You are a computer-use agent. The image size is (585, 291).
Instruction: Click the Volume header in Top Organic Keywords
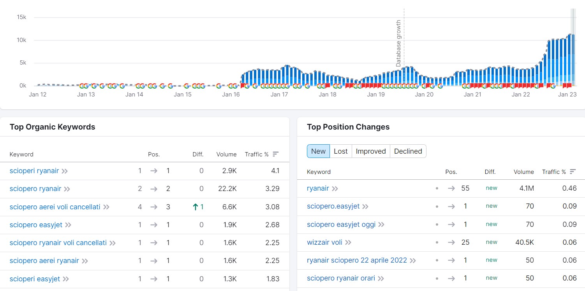[x=227, y=154]
